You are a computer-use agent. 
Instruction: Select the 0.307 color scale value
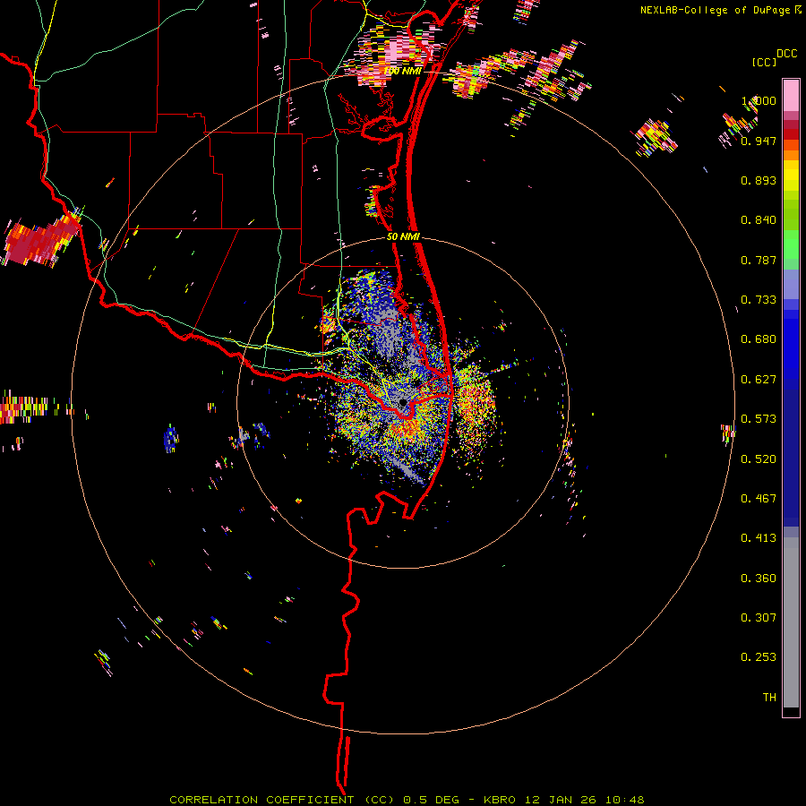click(x=759, y=618)
